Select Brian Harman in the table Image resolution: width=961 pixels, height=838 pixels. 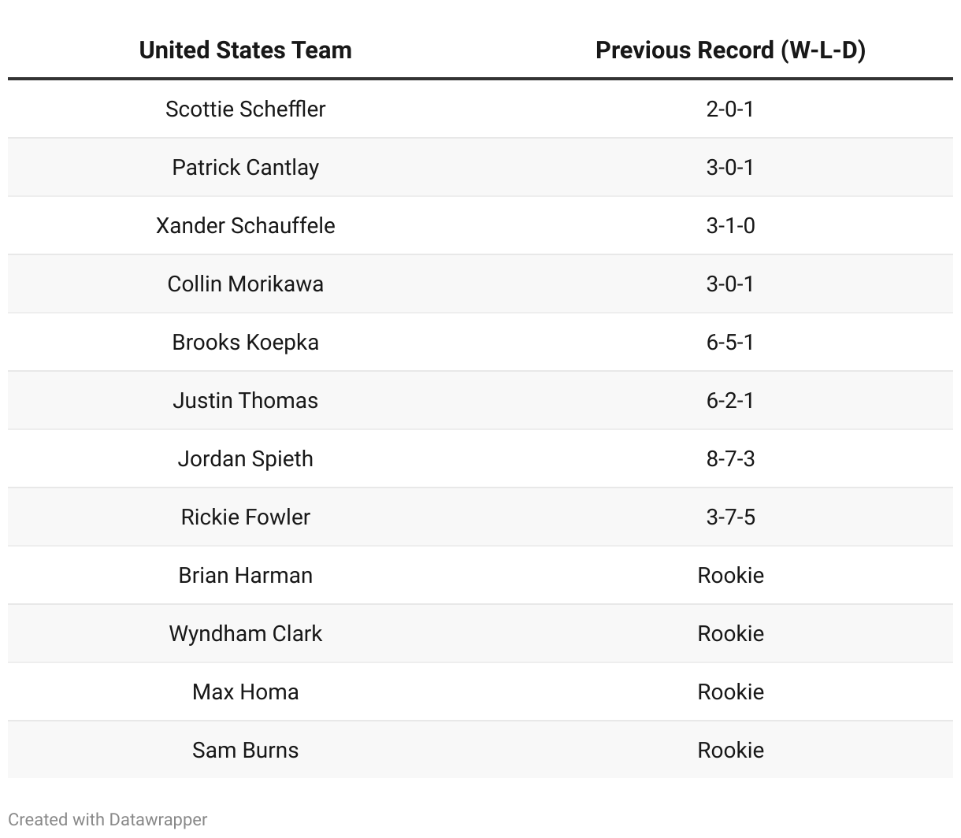245,575
